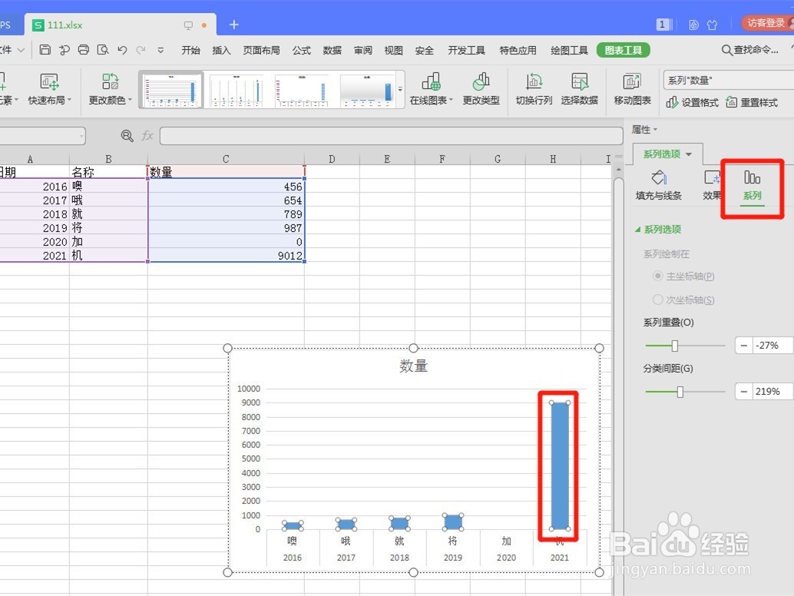Click the 219% gap width field
This screenshot has width=794, height=596.
click(772, 392)
